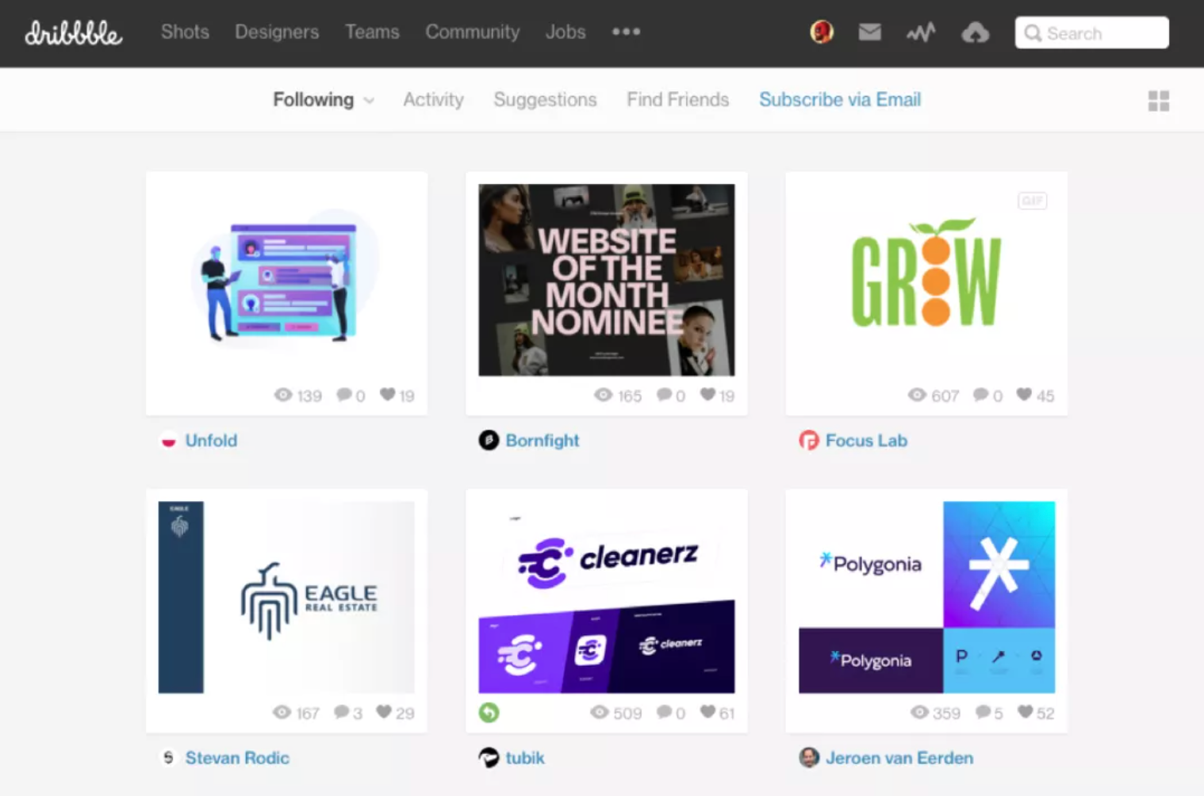Viewport: 1204px width, 796px height.
Task: Open Bornfight's profile link
Action: click(543, 440)
